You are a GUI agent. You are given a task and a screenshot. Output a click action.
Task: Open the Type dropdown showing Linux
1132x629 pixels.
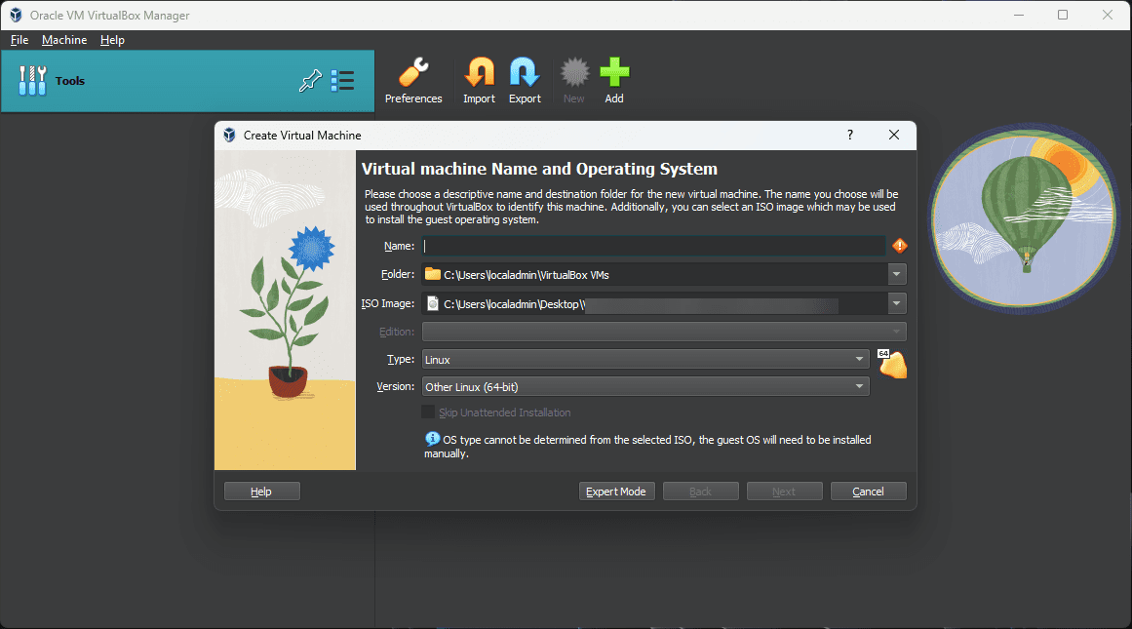pos(645,359)
